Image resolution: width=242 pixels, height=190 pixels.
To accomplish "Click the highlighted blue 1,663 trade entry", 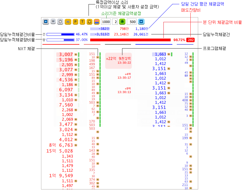I will pyautogui.click(x=160, y=54).
